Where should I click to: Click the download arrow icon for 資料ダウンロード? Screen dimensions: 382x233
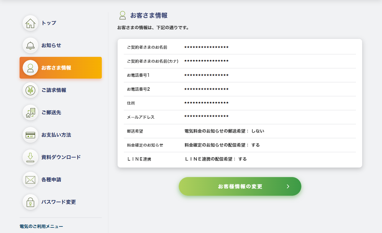point(30,157)
